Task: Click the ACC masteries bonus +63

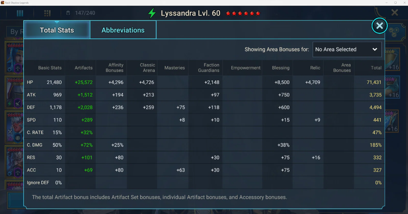Action: pyautogui.click(x=180, y=170)
